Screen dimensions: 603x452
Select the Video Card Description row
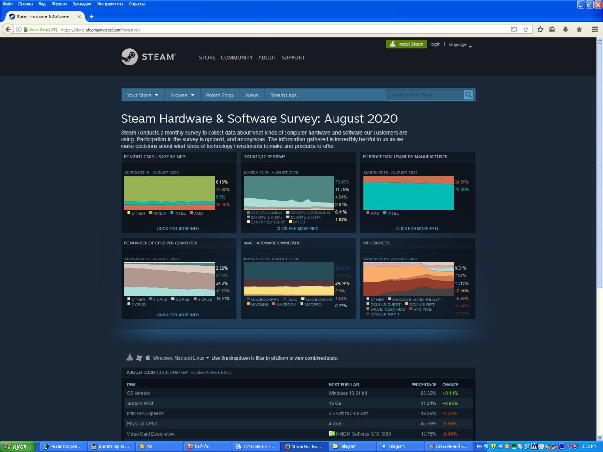point(298,434)
